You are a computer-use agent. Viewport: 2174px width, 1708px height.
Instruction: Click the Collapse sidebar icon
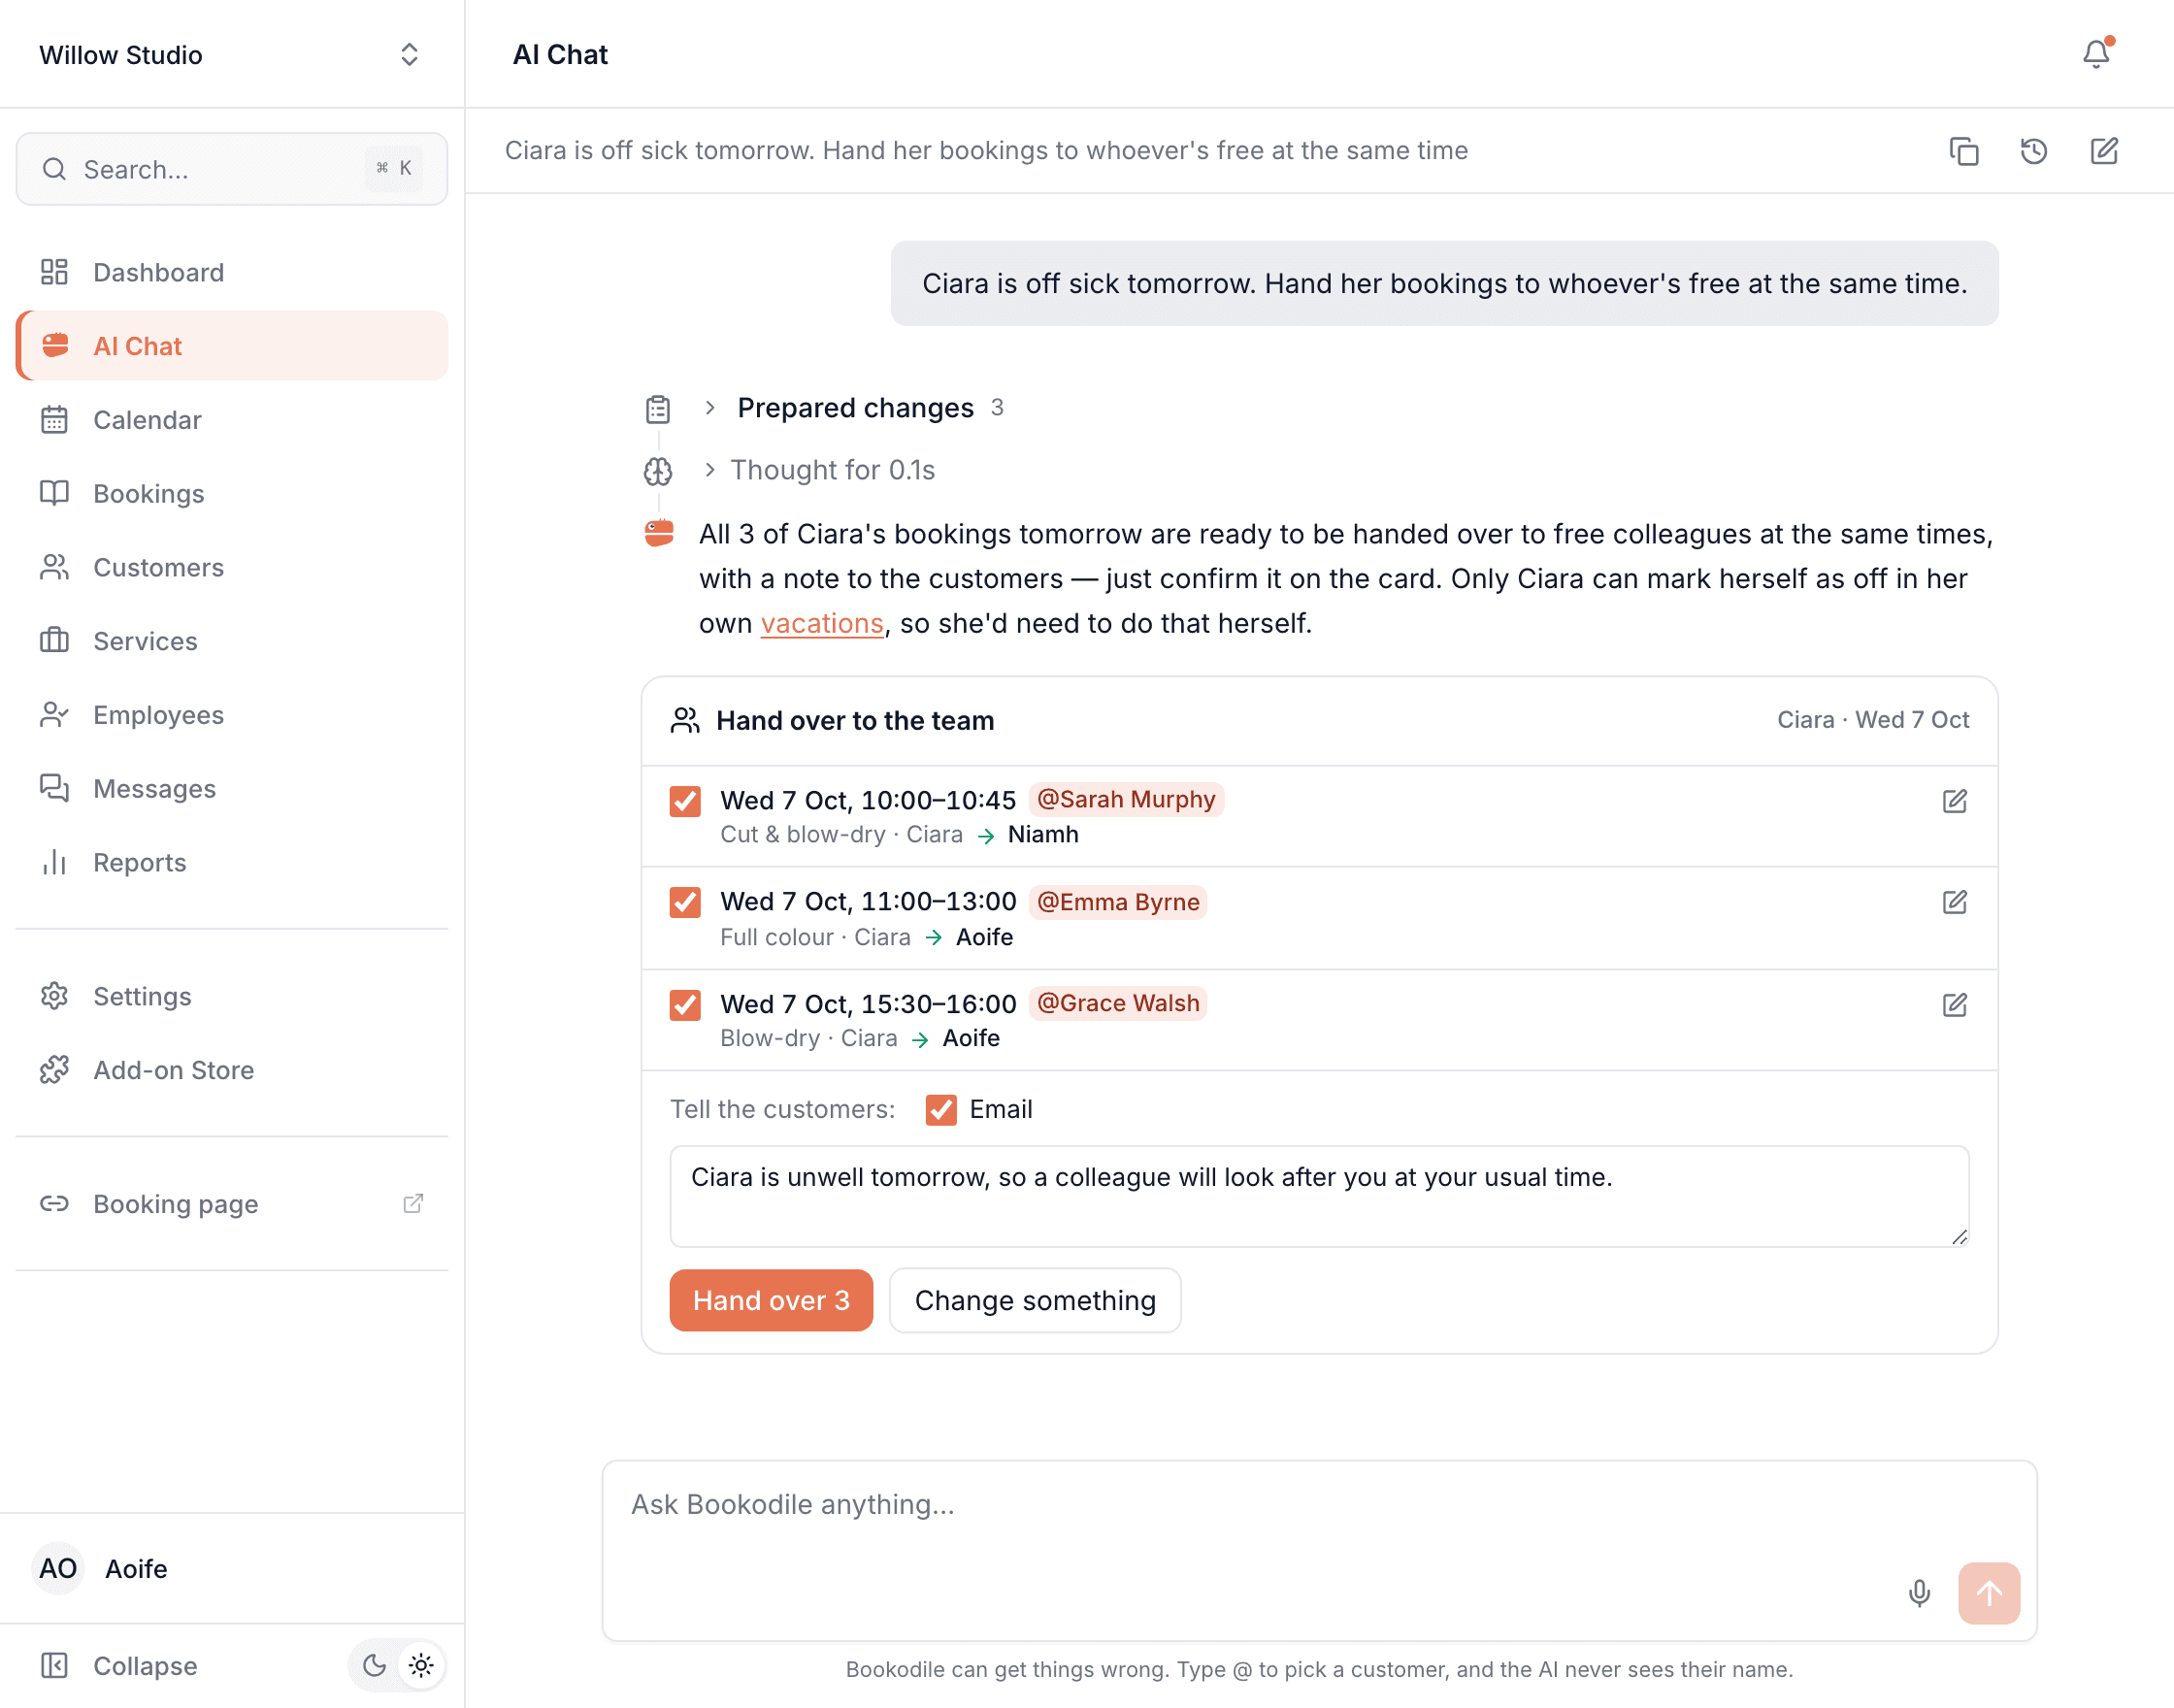[x=54, y=1665]
